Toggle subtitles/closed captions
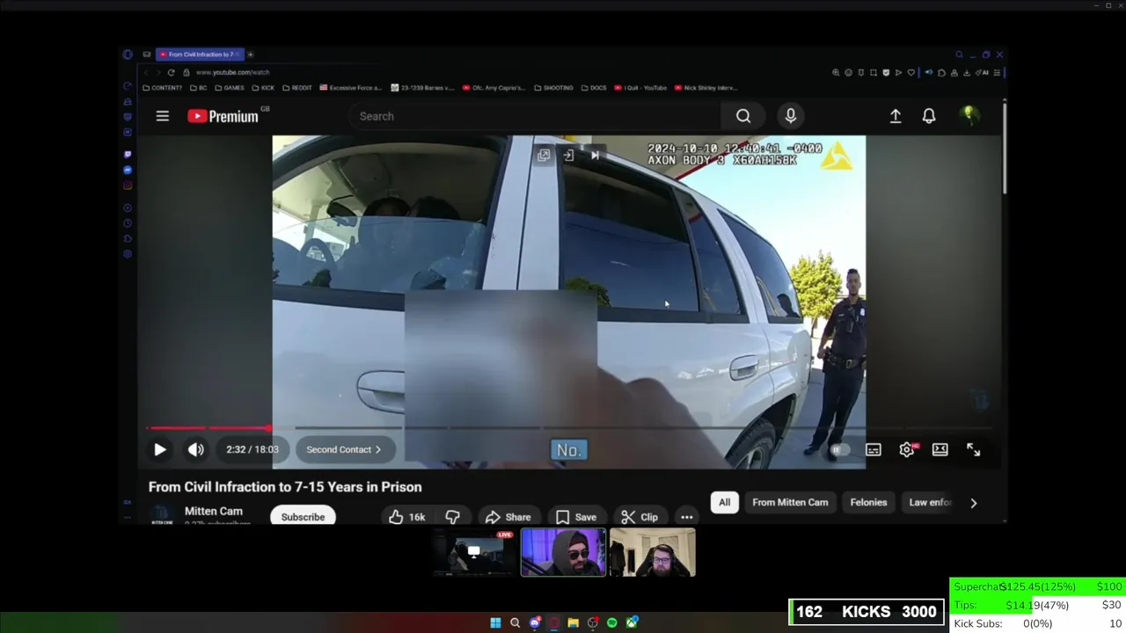Screen dimensions: 1126x633 point(874,449)
